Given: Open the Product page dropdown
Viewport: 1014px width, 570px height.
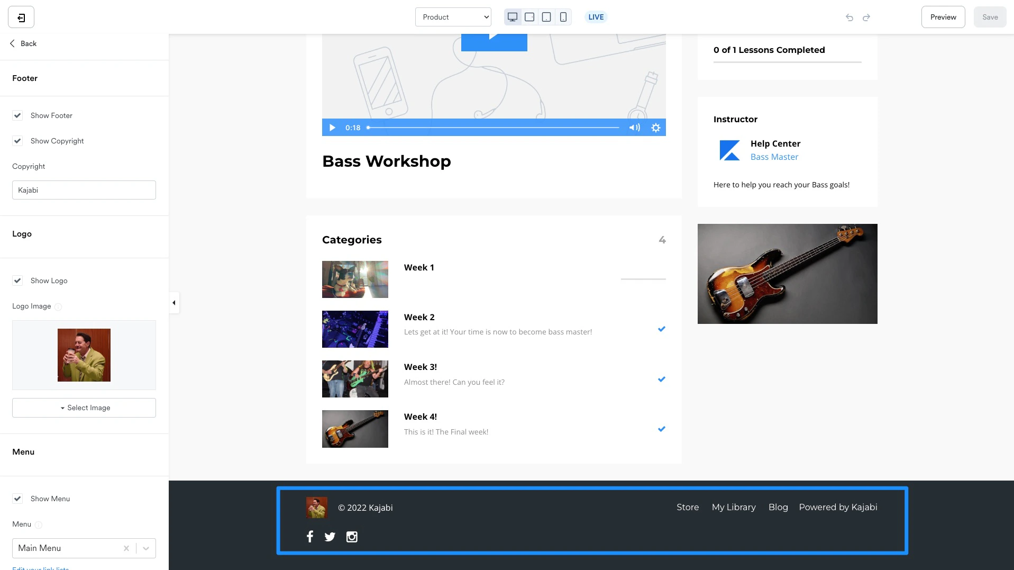Looking at the screenshot, I should (453, 16).
